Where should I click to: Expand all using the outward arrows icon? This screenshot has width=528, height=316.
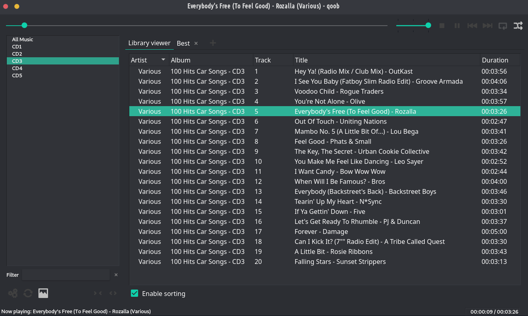[x=113, y=293]
